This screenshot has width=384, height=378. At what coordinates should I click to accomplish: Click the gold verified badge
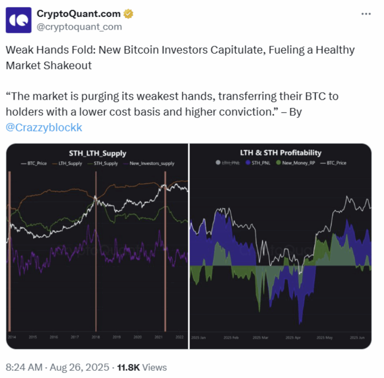(129, 14)
